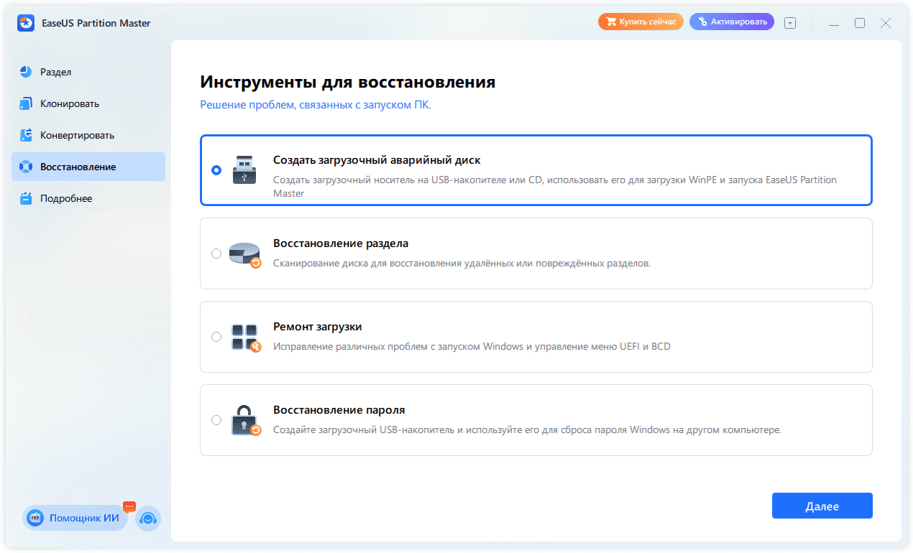Click the Исправление различных проблем description text
This screenshot has width=913, height=553.
472,347
